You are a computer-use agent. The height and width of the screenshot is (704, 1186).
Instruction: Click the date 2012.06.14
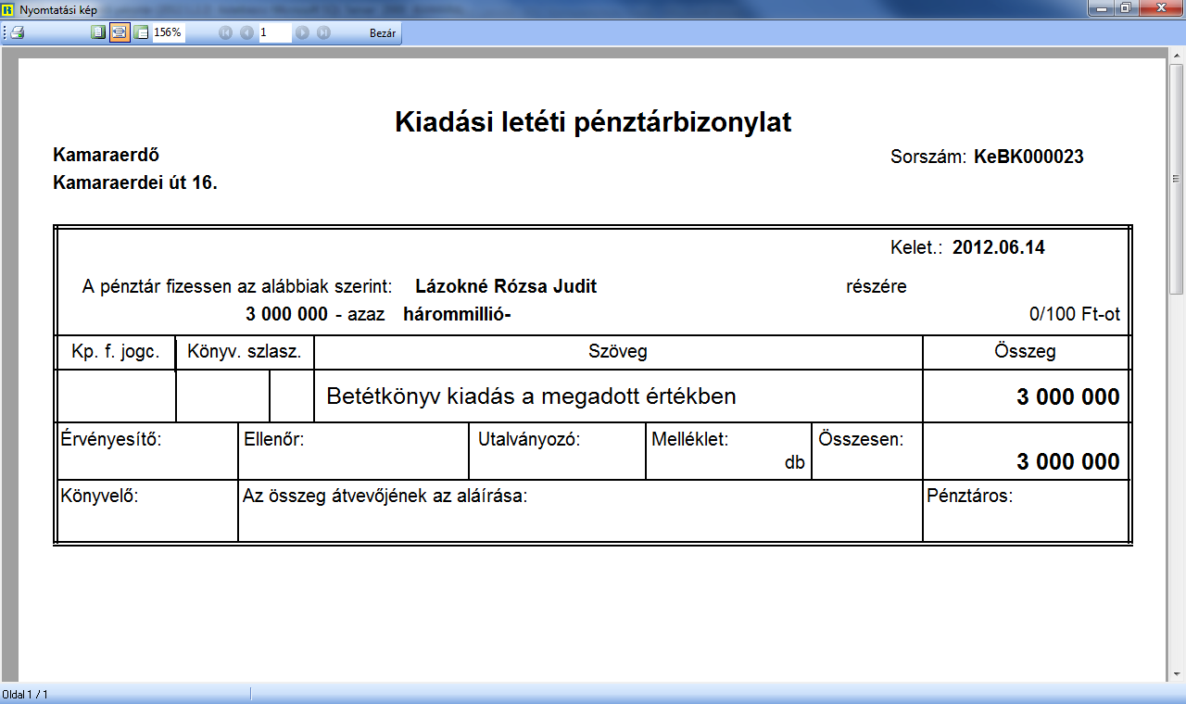pos(999,247)
